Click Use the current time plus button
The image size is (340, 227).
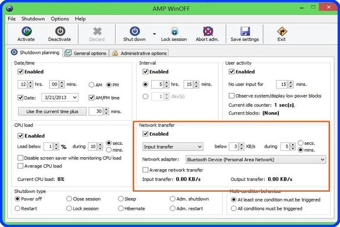[52, 111]
